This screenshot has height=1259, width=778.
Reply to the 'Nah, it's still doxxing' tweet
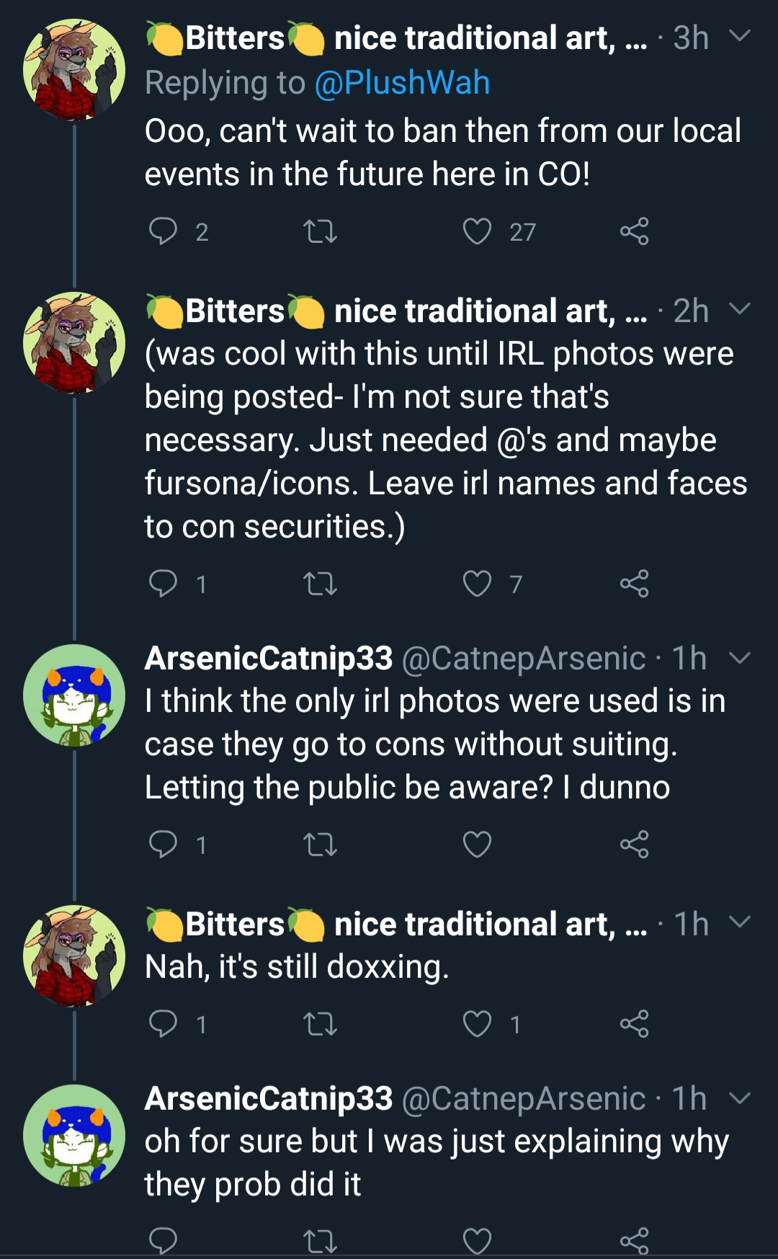point(163,1024)
